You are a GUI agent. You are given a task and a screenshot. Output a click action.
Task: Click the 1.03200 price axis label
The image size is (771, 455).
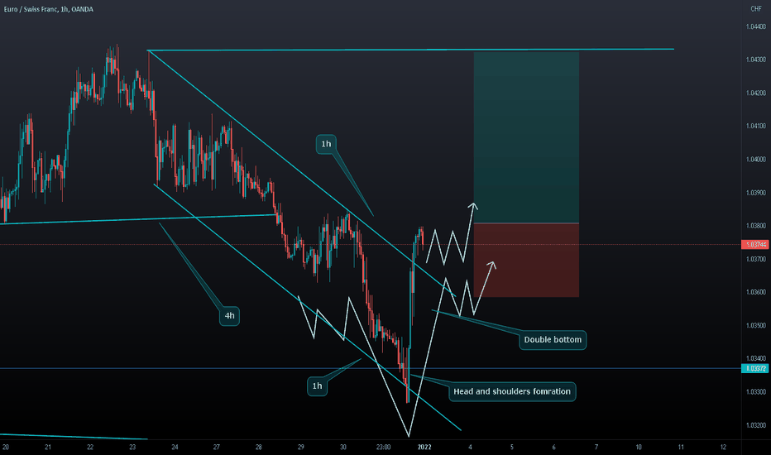(x=756, y=425)
